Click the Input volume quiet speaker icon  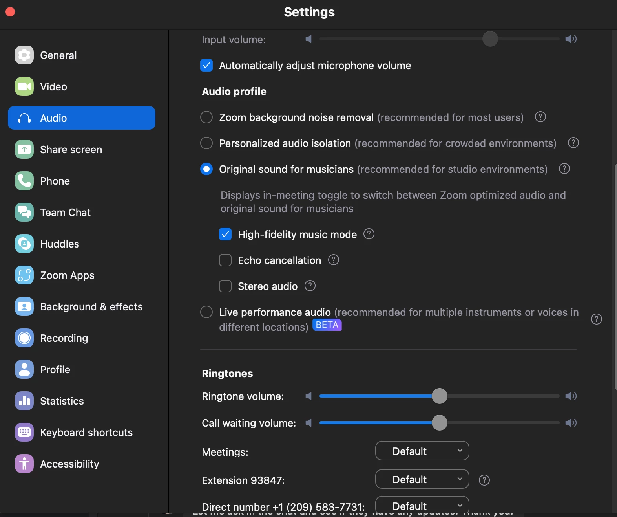coord(309,39)
